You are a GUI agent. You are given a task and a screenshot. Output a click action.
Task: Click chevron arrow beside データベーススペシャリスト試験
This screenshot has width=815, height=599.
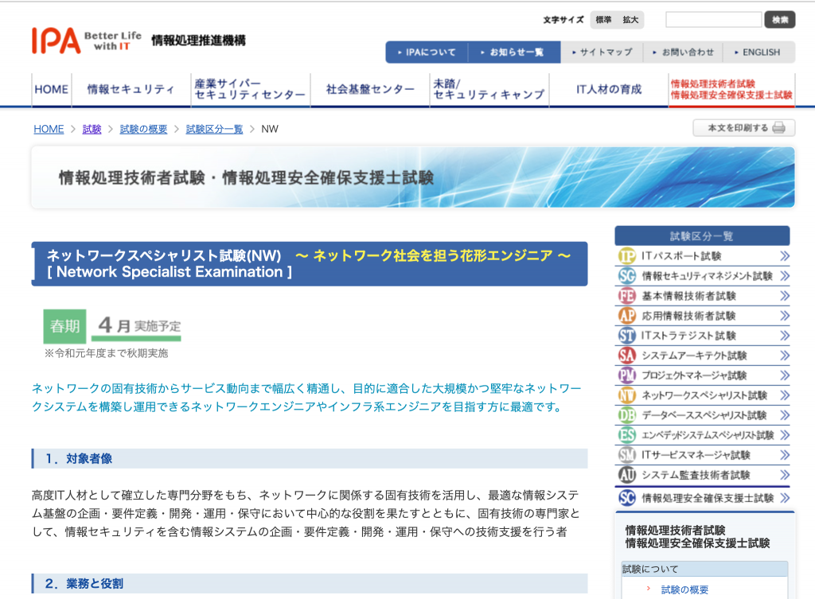[x=785, y=415]
